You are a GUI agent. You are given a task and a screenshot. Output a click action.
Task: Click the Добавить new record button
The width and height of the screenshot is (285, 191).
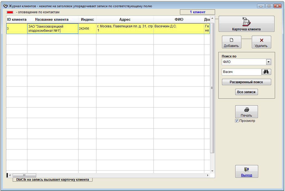231,42
